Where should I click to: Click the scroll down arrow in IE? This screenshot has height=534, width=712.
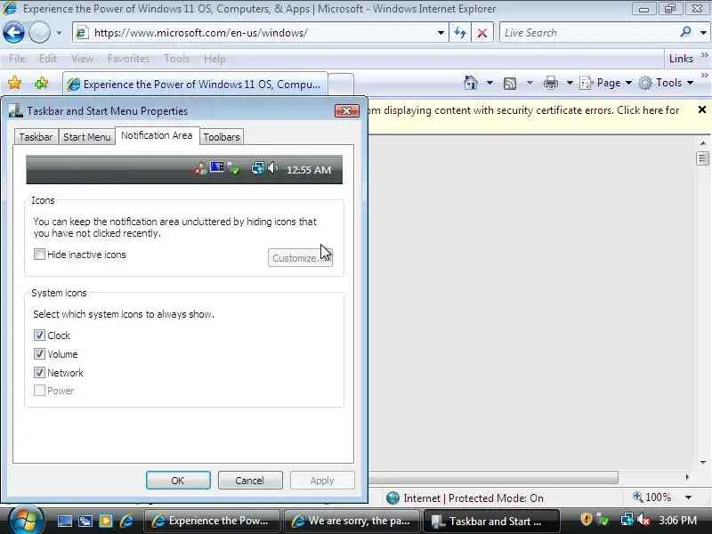[x=703, y=463]
